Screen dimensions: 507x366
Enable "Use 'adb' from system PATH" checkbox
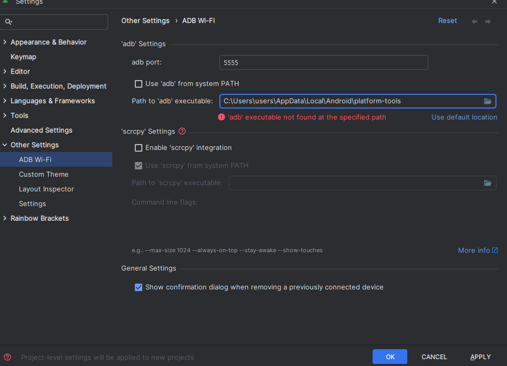(x=139, y=84)
